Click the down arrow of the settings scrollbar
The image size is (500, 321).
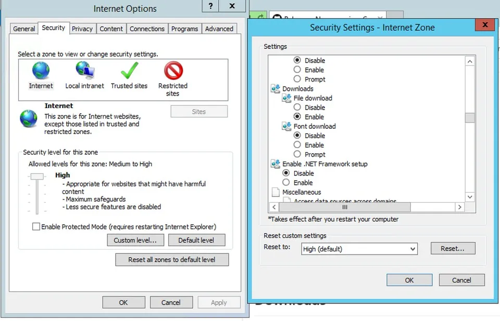click(x=470, y=196)
